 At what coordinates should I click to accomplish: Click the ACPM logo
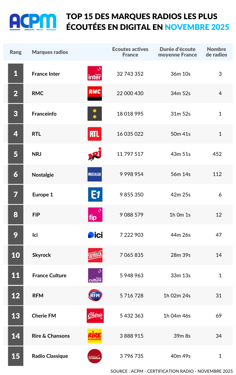33,21
